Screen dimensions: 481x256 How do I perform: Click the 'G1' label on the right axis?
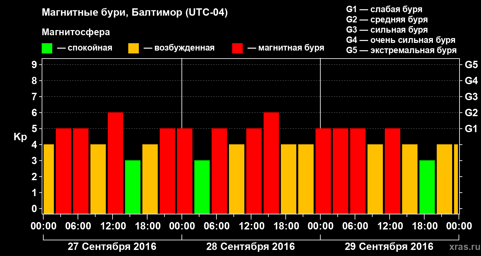click(471, 129)
